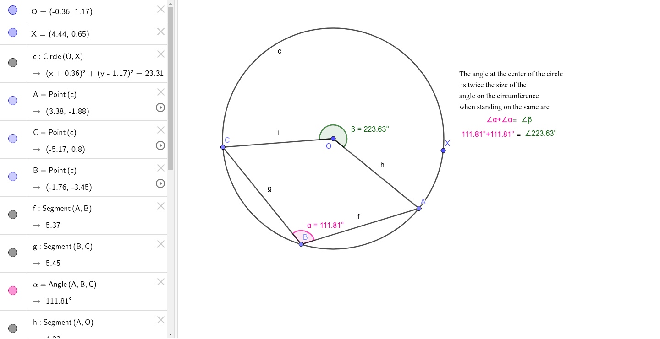Edit the α = Angle(A, B, C) definition
Image resolution: width=660 pixels, height=339 pixels.
tap(65, 284)
